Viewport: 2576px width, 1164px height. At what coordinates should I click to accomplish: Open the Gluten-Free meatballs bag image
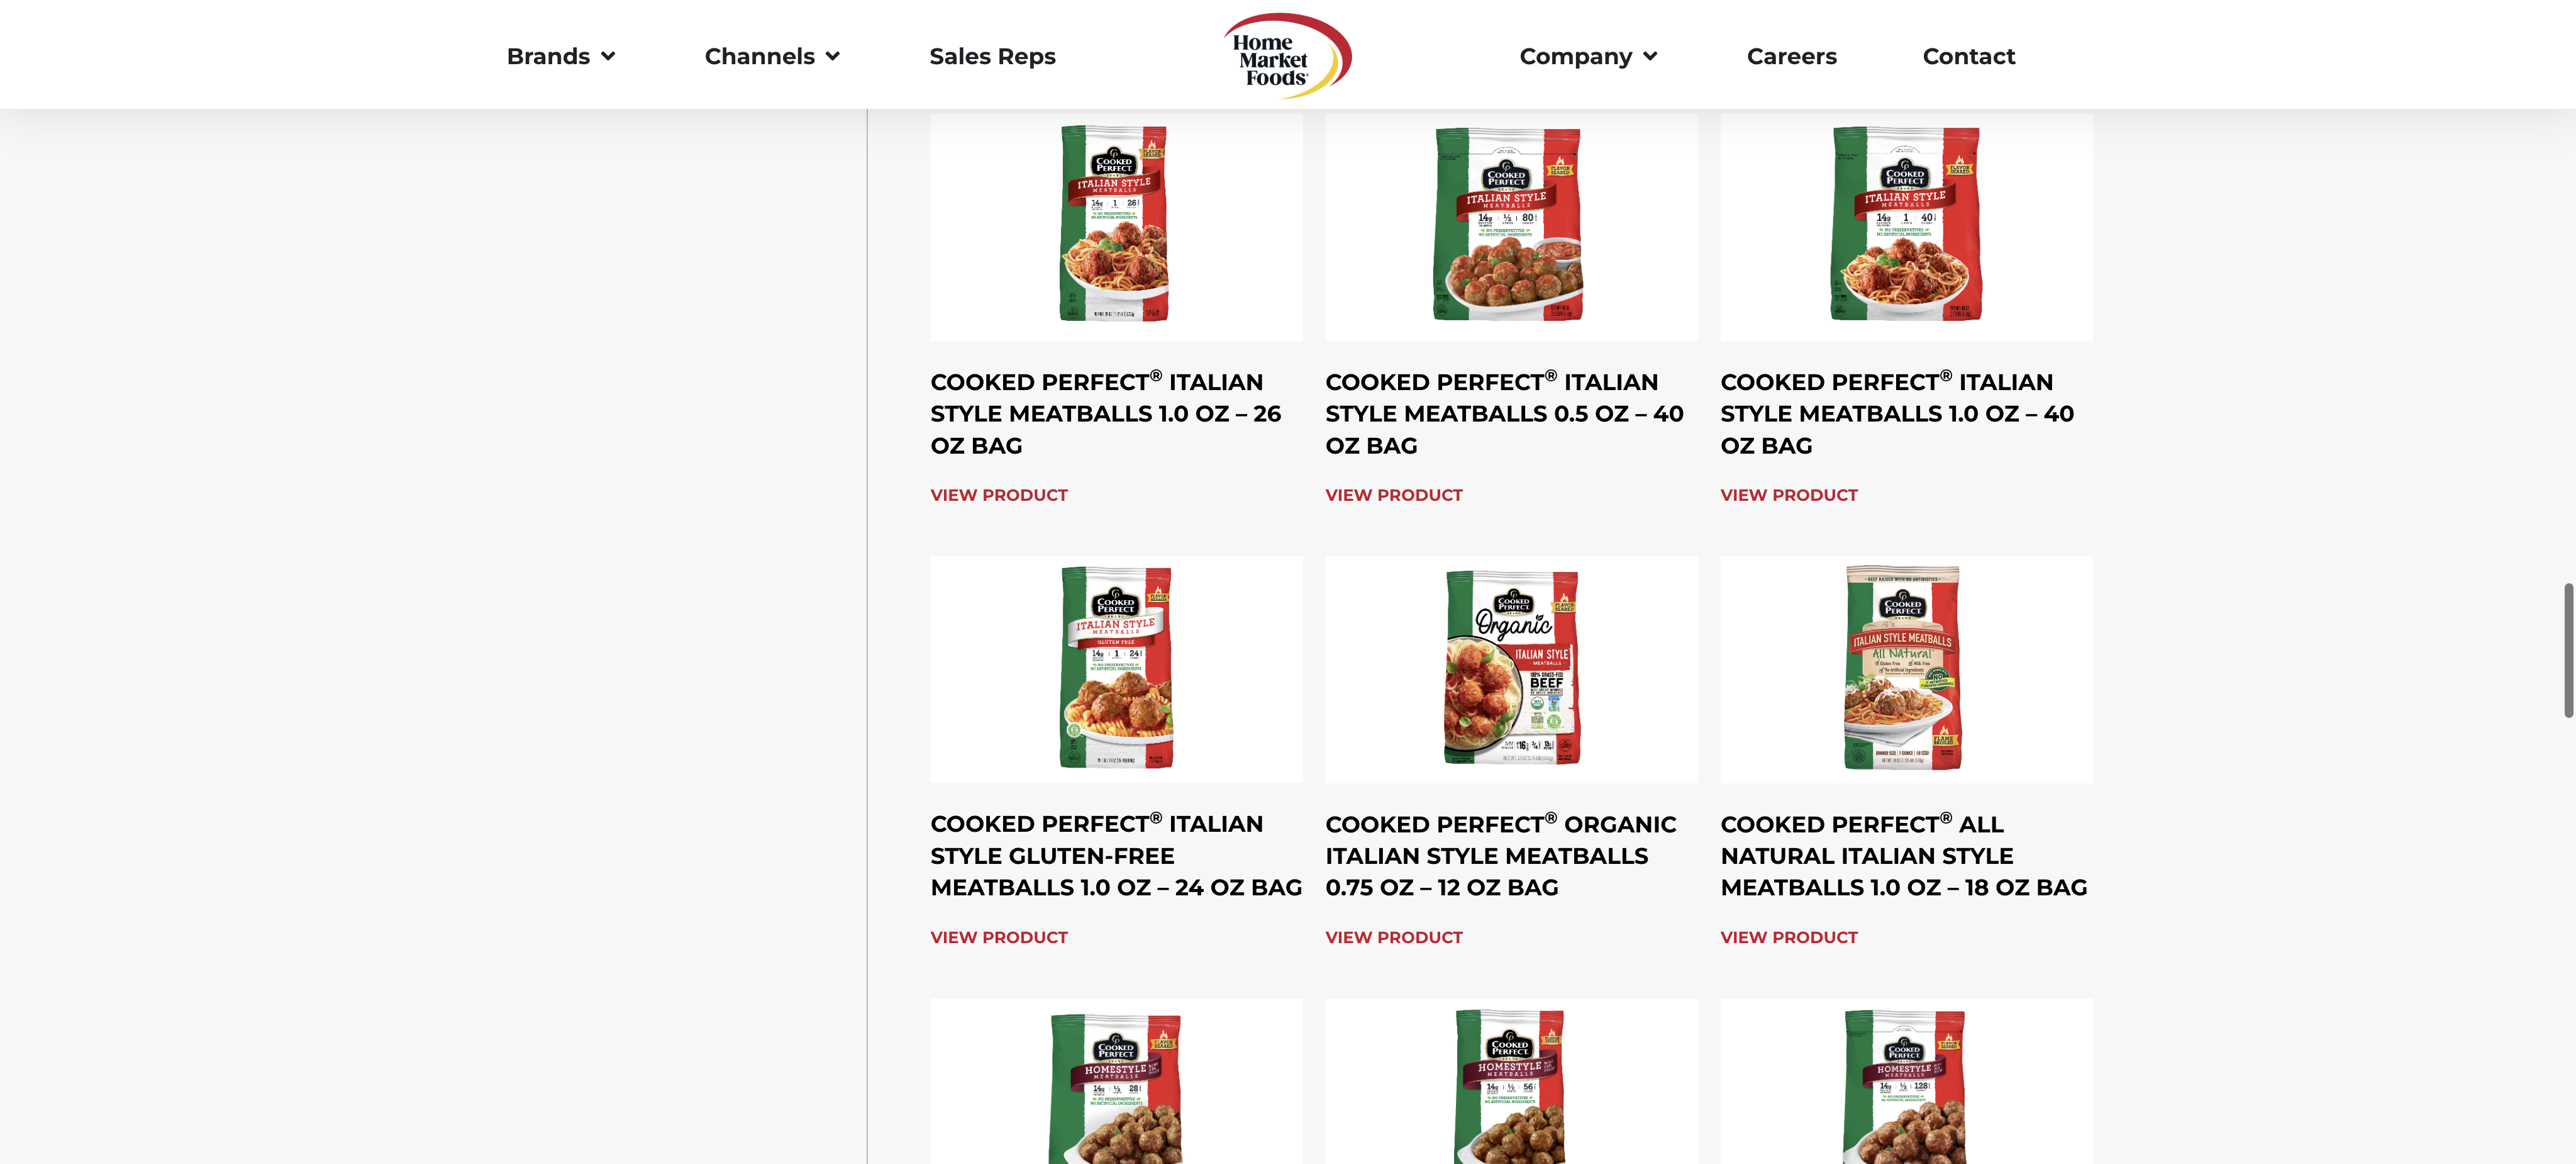coord(1116,669)
